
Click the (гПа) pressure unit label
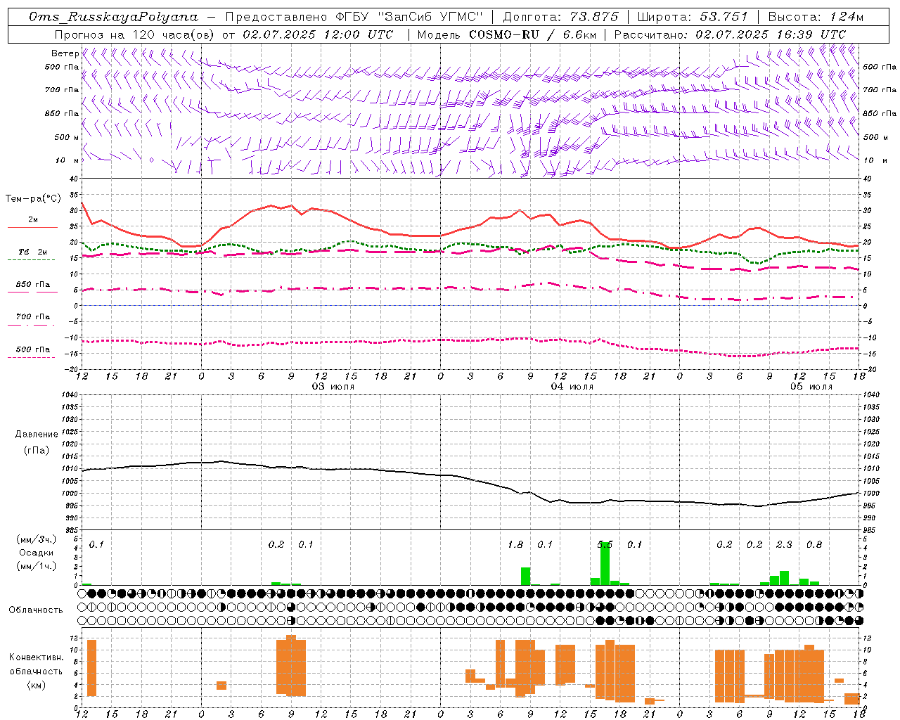coord(36,450)
